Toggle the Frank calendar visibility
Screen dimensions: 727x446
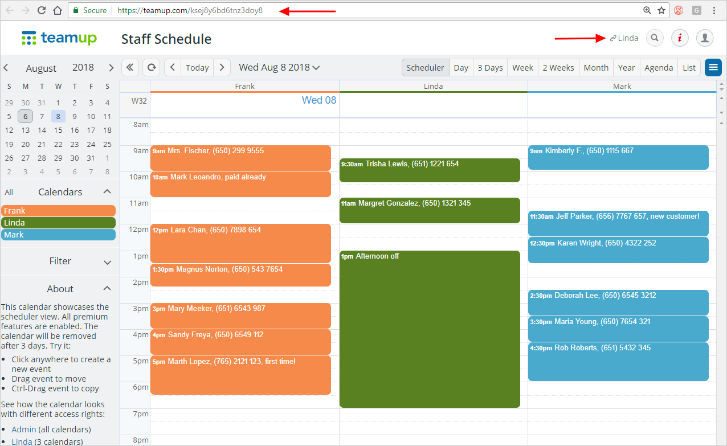tap(58, 211)
